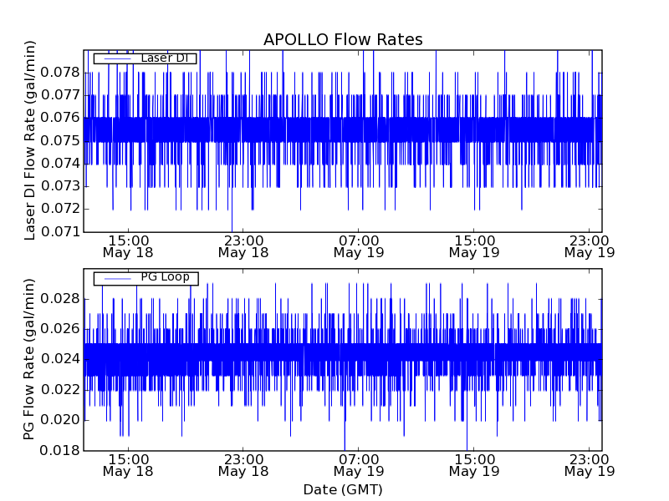Click 23:00 May 18 tick under Laser DI chart

point(243,245)
